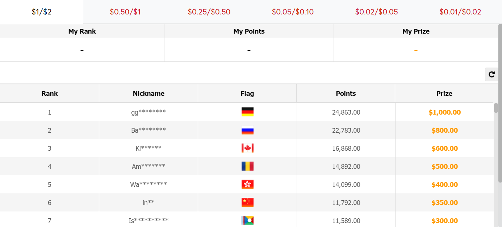The height and width of the screenshot is (227, 502).
Task: Select the active $1/$2 tab
Action: 42,12
